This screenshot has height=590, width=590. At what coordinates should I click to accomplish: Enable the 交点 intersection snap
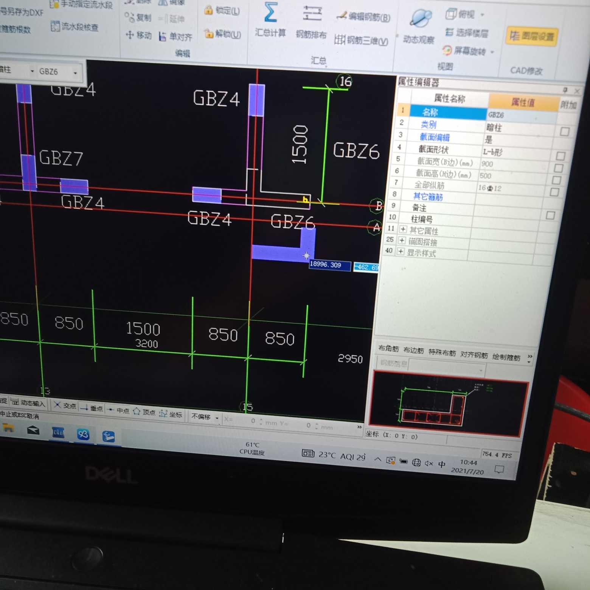pyautogui.click(x=65, y=405)
